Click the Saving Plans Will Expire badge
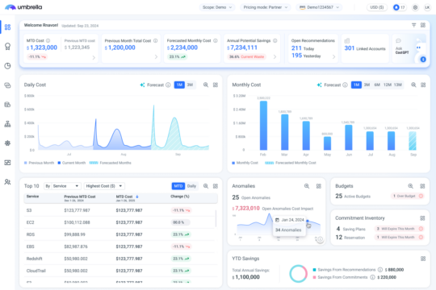The image size is (436, 290). [x=399, y=229]
